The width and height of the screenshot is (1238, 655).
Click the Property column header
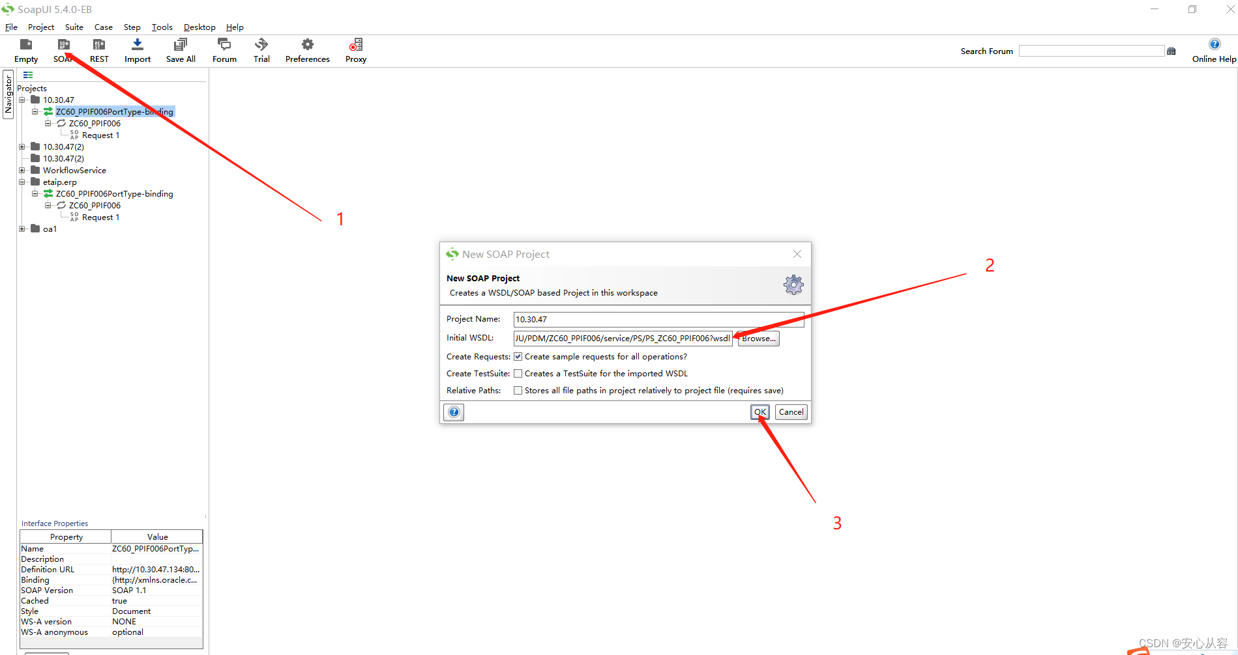pos(66,537)
